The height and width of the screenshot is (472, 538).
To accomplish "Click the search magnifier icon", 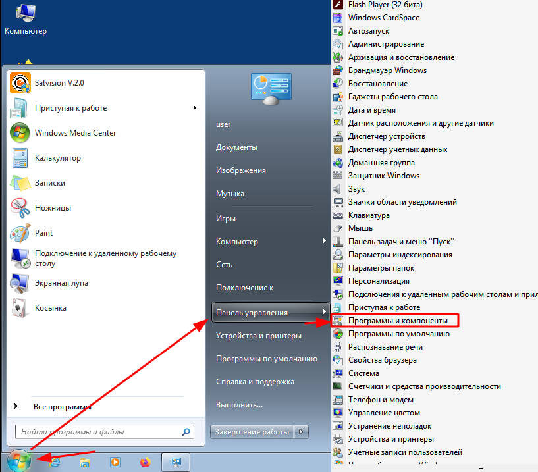I will [186, 432].
